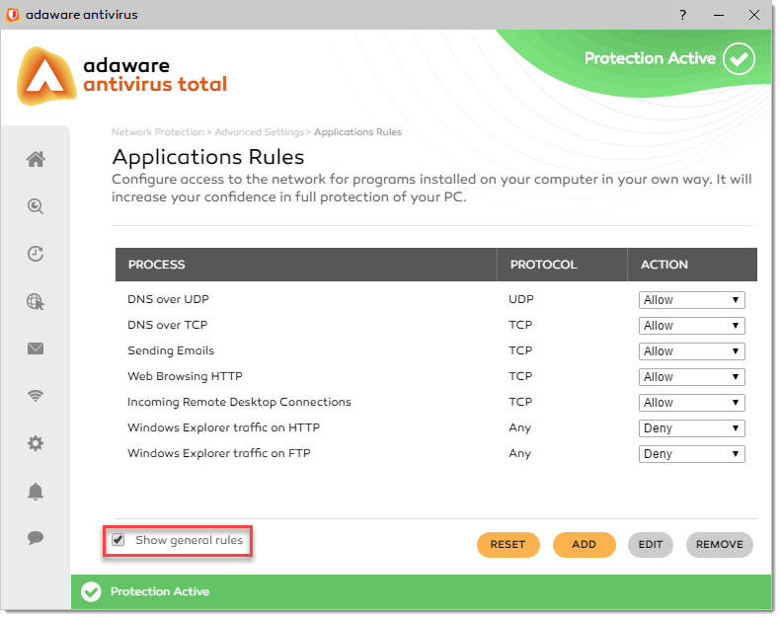This screenshot has height=618, width=780.
Task: Select the Sending Emails rule row
Action: [436, 350]
